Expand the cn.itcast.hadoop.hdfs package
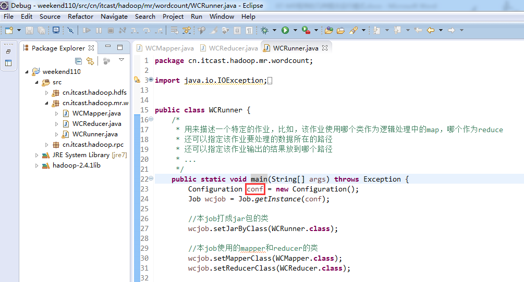 coord(46,93)
